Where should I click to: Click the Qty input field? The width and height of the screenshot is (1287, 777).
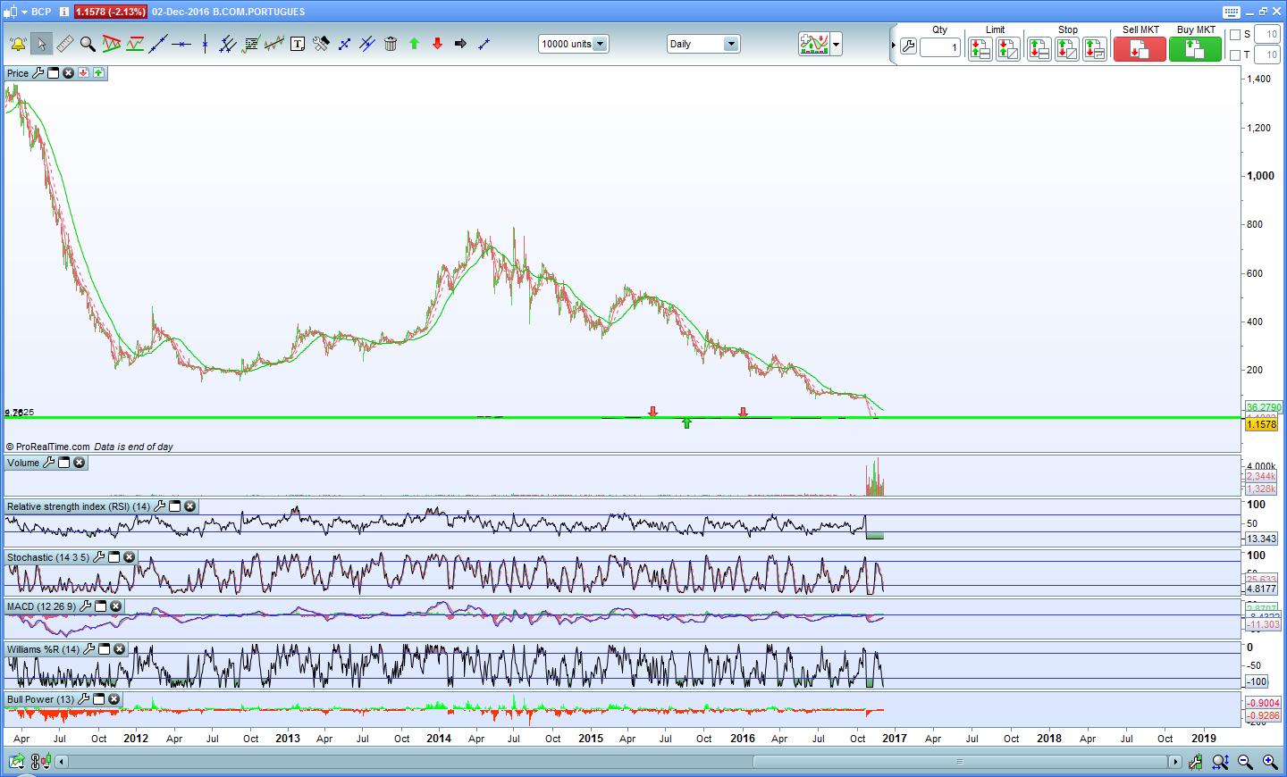[939, 48]
